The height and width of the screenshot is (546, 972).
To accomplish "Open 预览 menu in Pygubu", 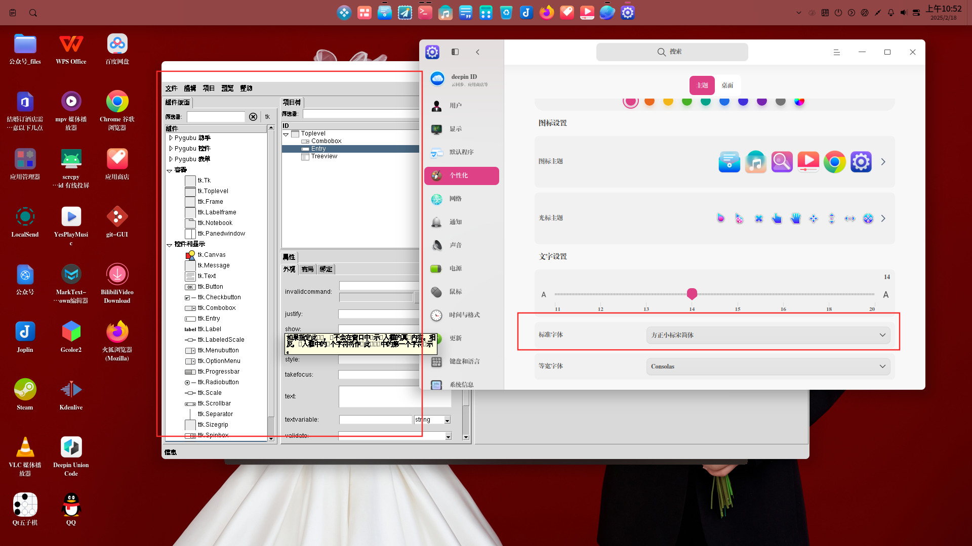I will [x=227, y=88].
